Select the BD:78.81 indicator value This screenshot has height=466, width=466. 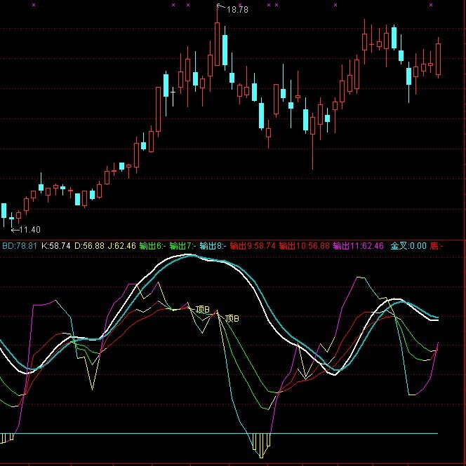(x=20, y=246)
